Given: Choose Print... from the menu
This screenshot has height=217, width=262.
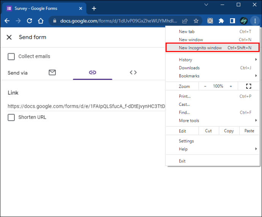Looking at the screenshot, I should pos(213,96).
